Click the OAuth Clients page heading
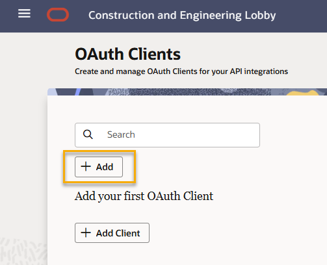The height and width of the screenshot is (265, 327). coord(127,54)
